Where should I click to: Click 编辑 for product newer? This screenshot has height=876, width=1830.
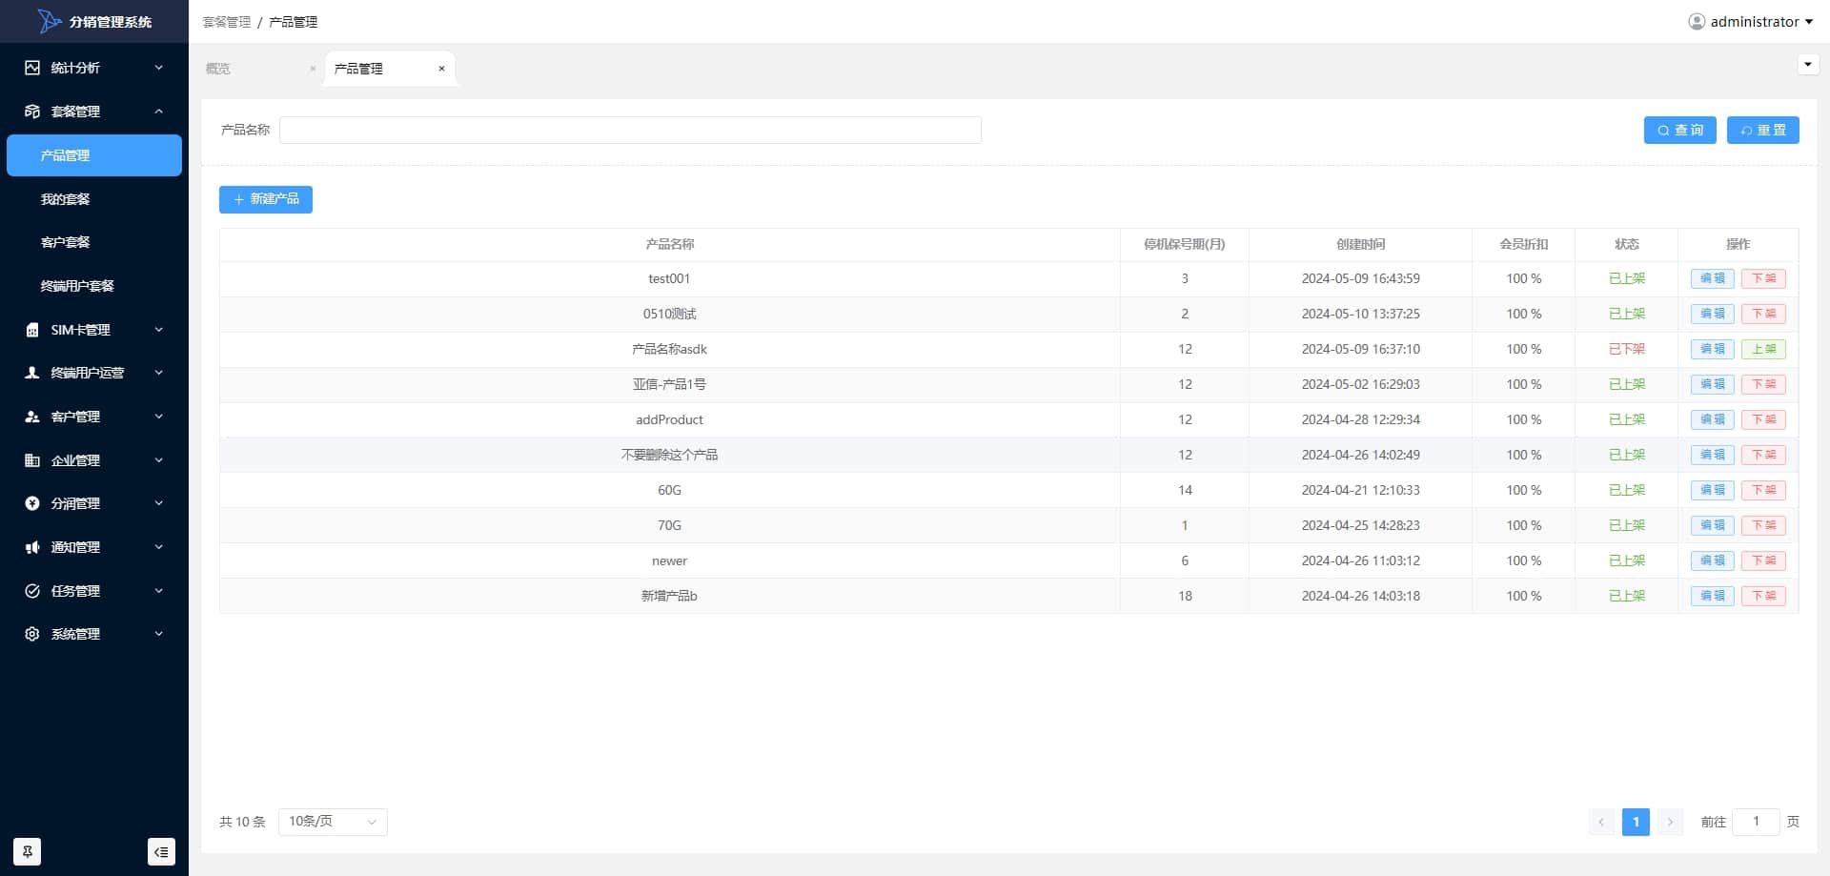(1712, 560)
